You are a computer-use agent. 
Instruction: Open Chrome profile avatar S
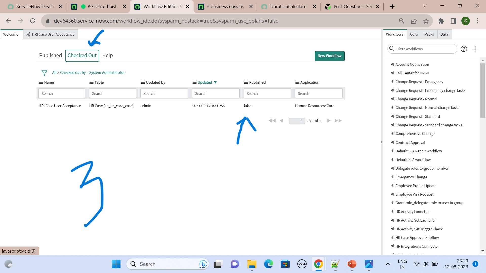465,21
